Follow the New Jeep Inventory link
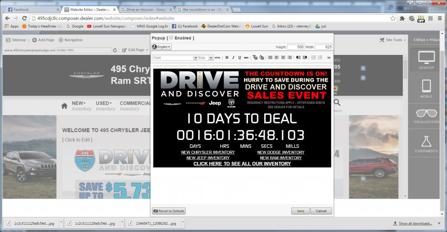The width and height of the screenshot is (447, 232). (x=208, y=158)
